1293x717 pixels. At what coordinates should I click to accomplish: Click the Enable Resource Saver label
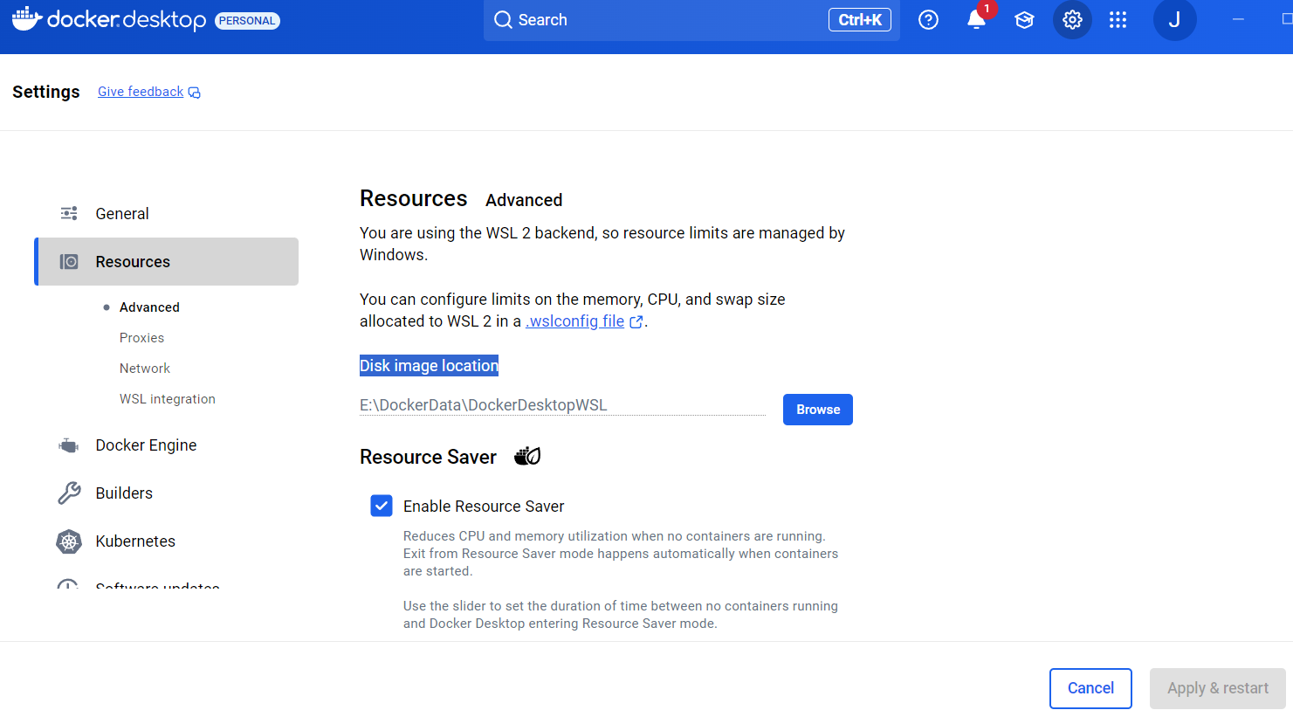click(484, 507)
